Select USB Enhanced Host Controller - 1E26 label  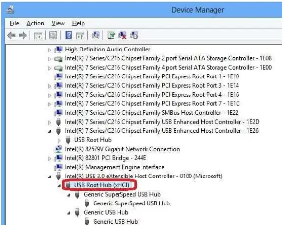pyautogui.click(x=162, y=131)
